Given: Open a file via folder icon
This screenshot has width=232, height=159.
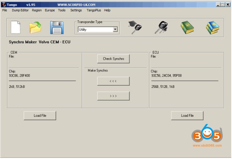Looking at the screenshot, I should pyautogui.click(x=35, y=27).
